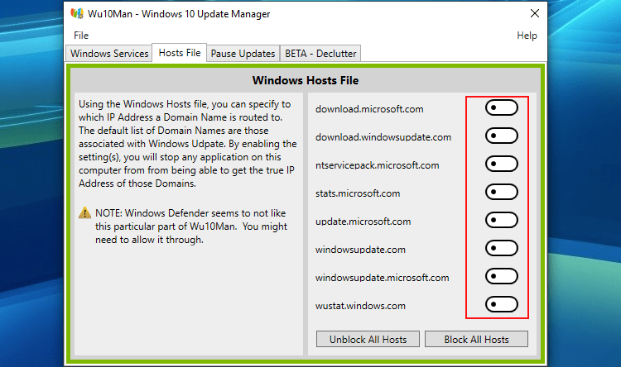Screen dimensions: 621x367
Task: Open the BETA - Declutter tab
Action: point(320,54)
